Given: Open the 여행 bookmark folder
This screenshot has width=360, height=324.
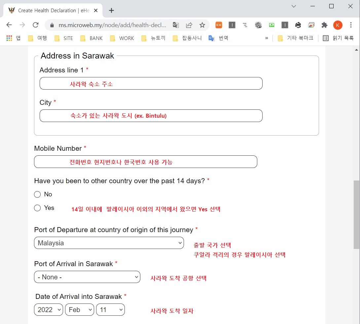Looking at the screenshot, I should 37,38.
